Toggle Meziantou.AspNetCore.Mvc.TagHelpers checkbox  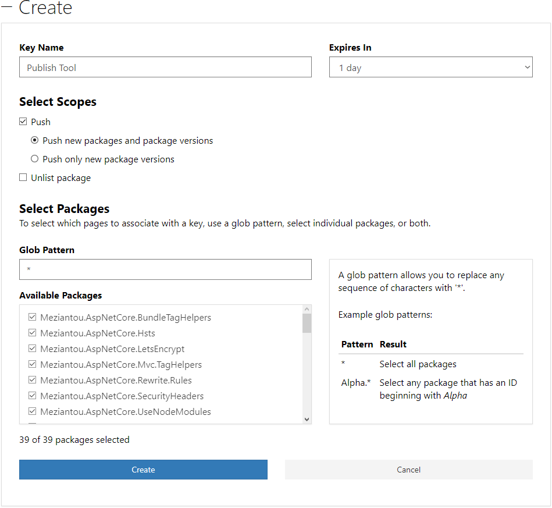[x=33, y=365]
